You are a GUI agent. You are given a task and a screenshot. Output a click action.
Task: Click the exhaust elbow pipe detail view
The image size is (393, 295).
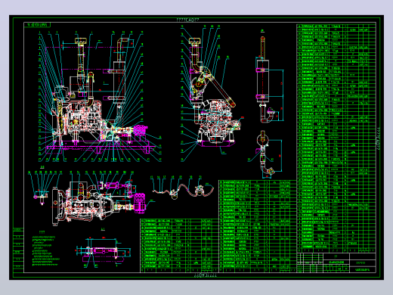(266, 154)
